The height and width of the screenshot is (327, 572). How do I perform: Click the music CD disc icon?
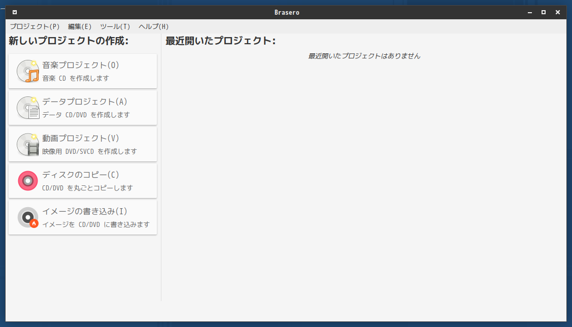[28, 71]
